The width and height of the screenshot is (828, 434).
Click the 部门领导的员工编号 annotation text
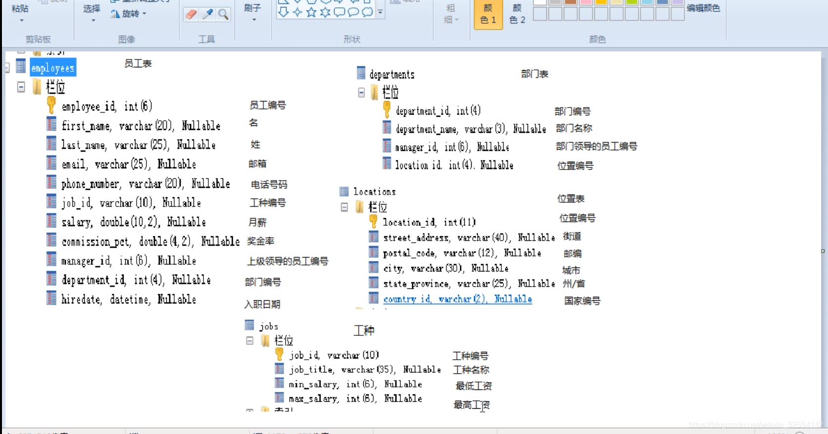[x=596, y=146]
